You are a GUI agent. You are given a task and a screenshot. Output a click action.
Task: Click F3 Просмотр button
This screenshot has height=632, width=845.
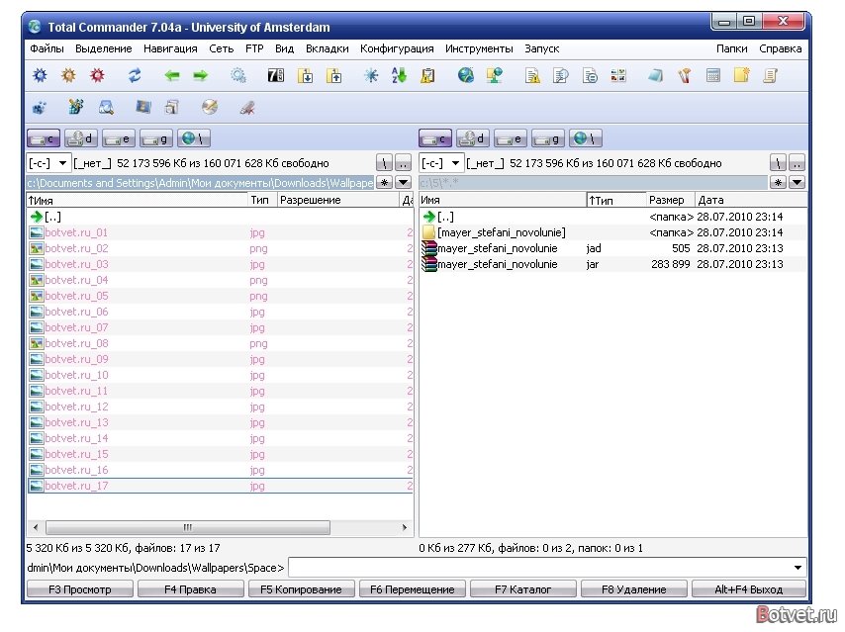tap(80, 589)
